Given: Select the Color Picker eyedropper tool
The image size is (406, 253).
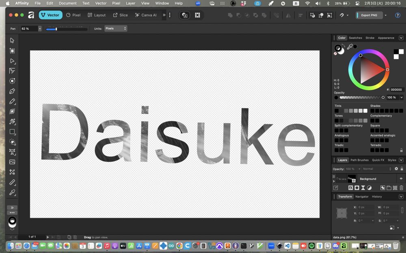Looking at the screenshot, I should [x=12, y=192].
